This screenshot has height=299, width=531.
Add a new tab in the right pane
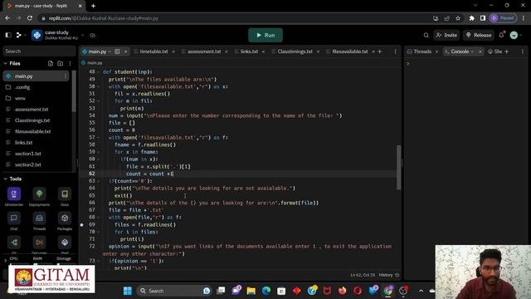507,51
